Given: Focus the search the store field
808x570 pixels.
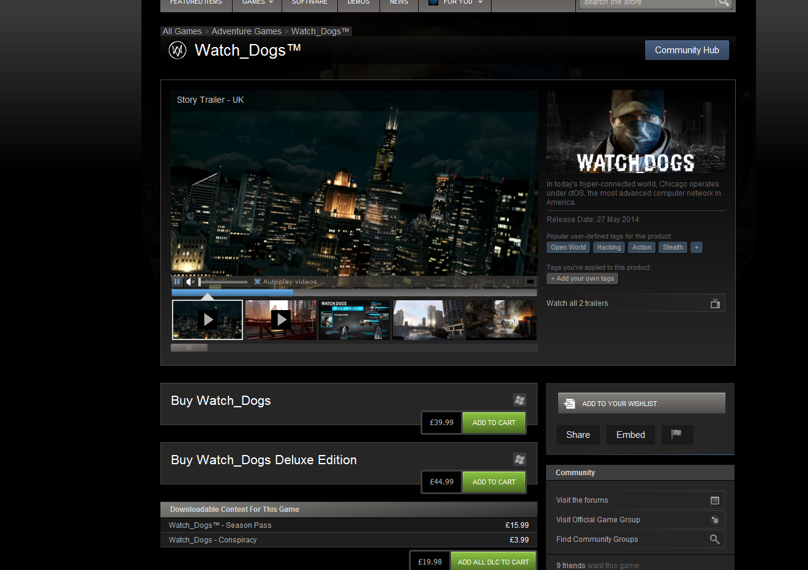Looking at the screenshot, I should pyautogui.click(x=648, y=3).
